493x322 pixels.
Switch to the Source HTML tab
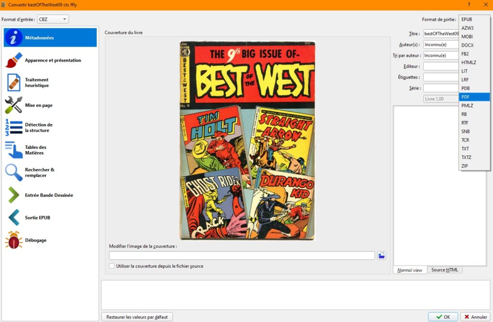444,270
